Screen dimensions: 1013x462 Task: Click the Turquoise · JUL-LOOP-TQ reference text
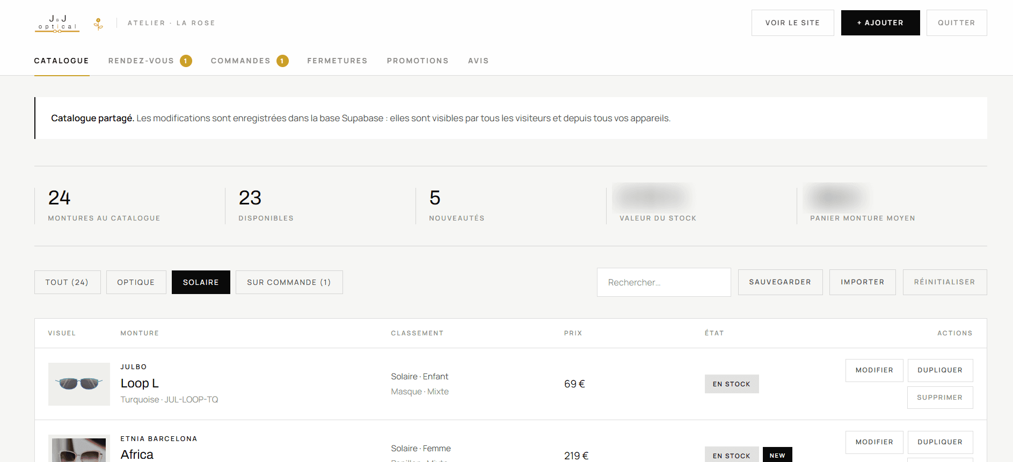[x=169, y=400]
